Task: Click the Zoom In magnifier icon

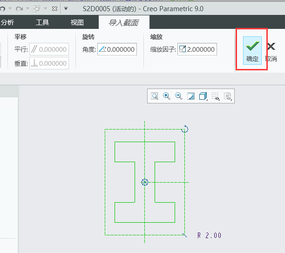Action: tap(167, 96)
